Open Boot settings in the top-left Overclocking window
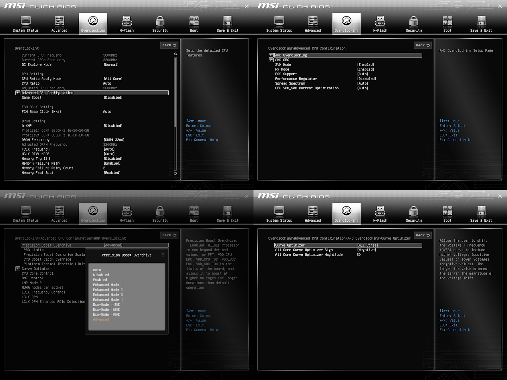507x380 pixels. pyautogui.click(x=194, y=24)
